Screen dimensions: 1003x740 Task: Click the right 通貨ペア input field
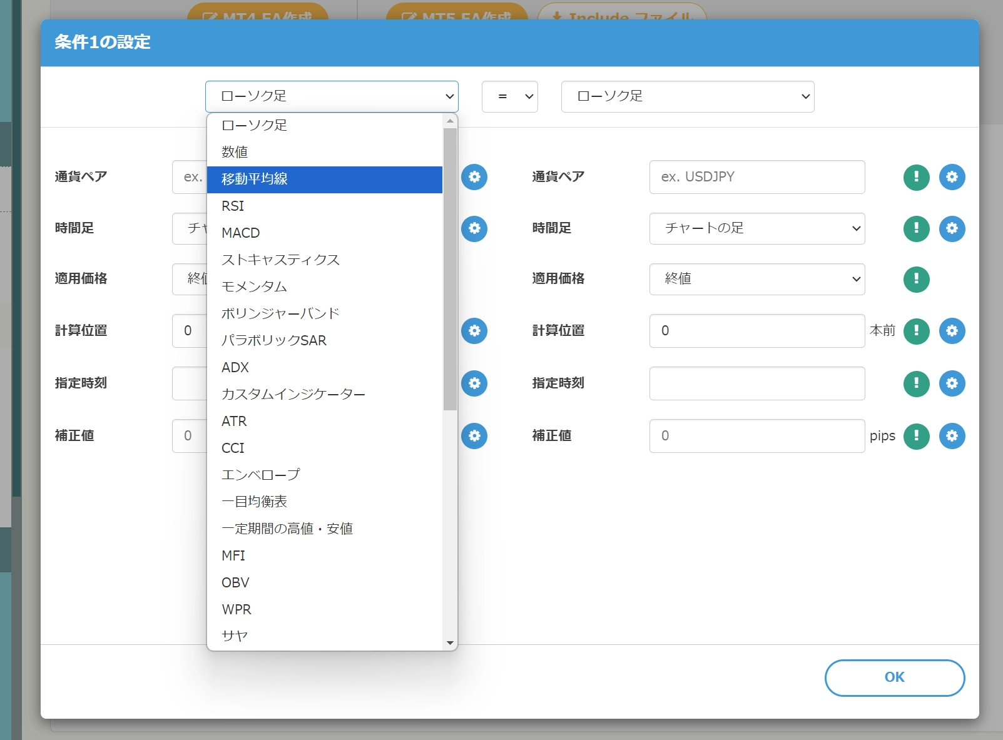coord(756,177)
